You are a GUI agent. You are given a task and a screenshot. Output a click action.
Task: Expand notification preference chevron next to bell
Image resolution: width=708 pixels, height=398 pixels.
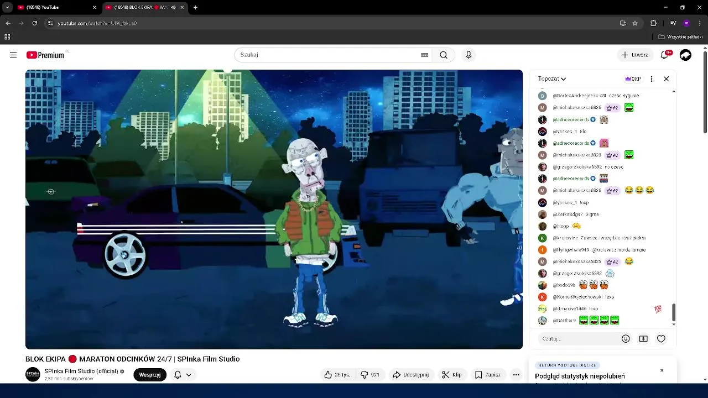click(x=189, y=375)
